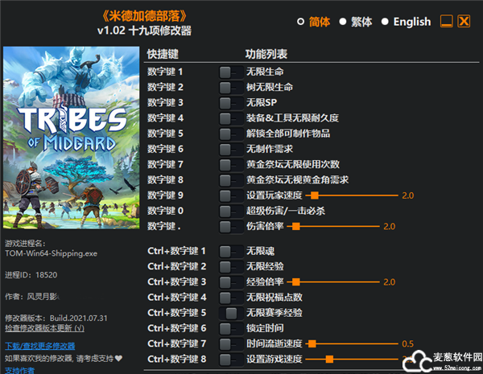Click the 《米德加德部落》 title

pyautogui.click(x=144, y=16)
